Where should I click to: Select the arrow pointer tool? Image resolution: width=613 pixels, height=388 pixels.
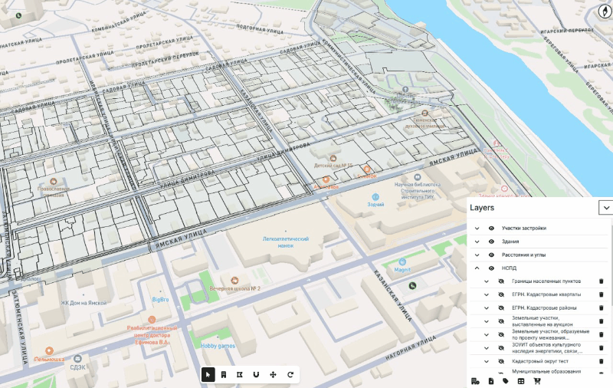(208, 374)
